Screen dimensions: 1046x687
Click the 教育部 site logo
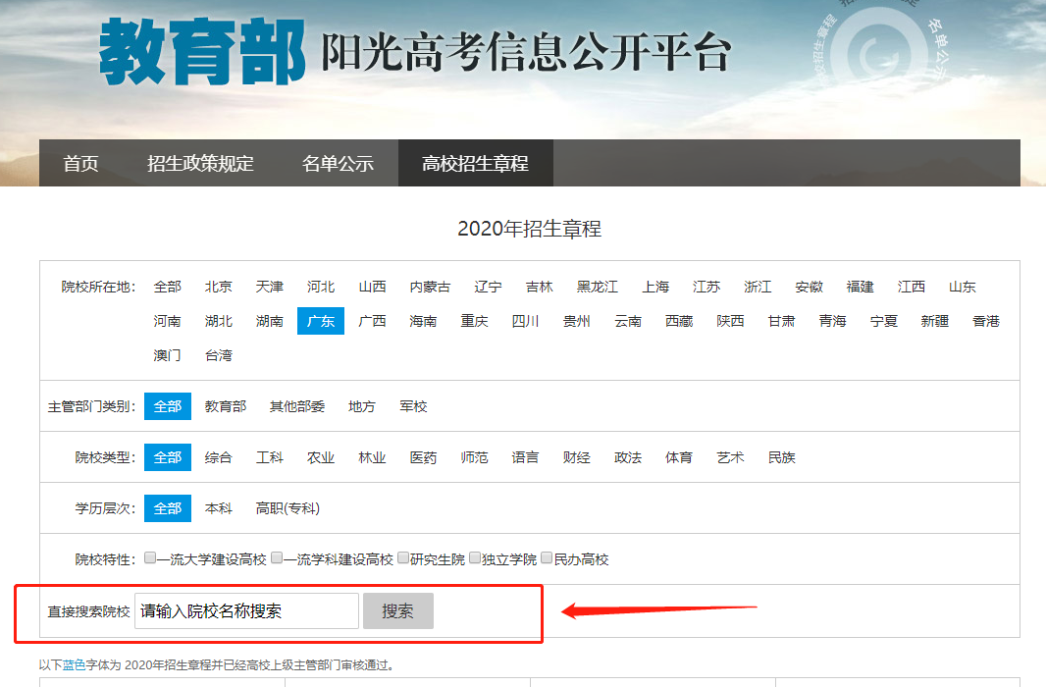click(x=202, y=52)
